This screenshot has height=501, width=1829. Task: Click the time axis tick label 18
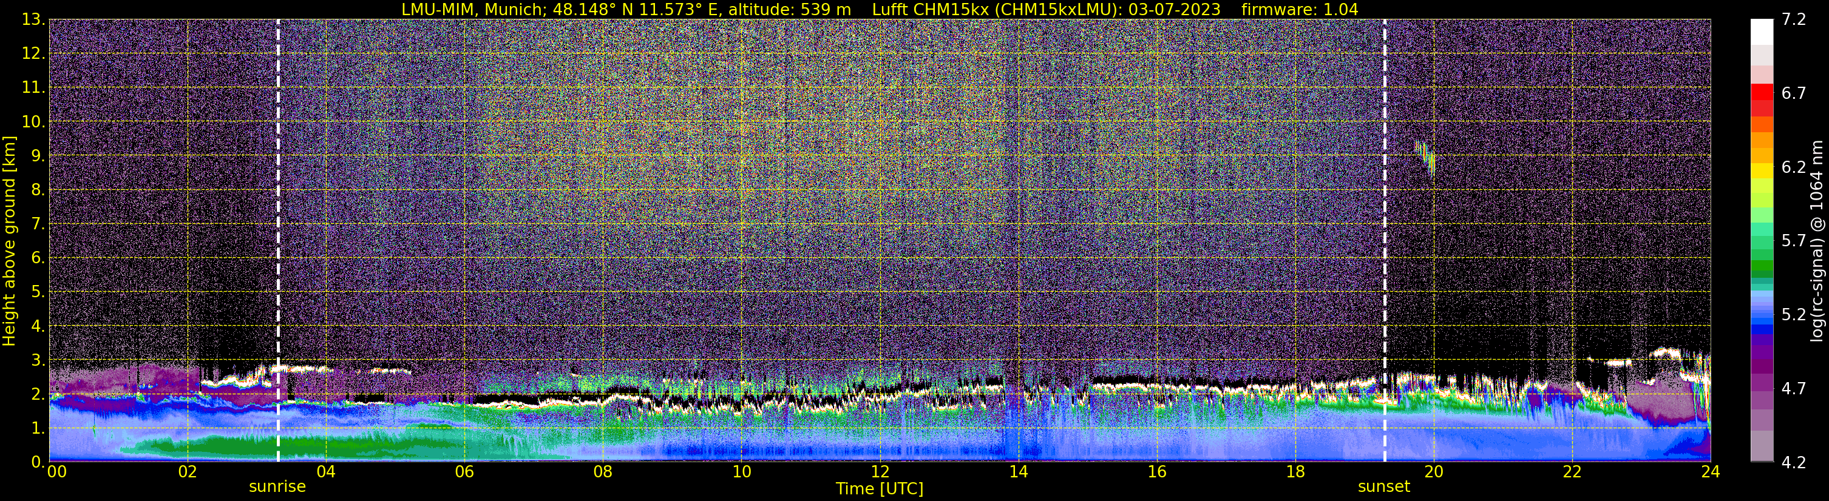click(1295, 472)
